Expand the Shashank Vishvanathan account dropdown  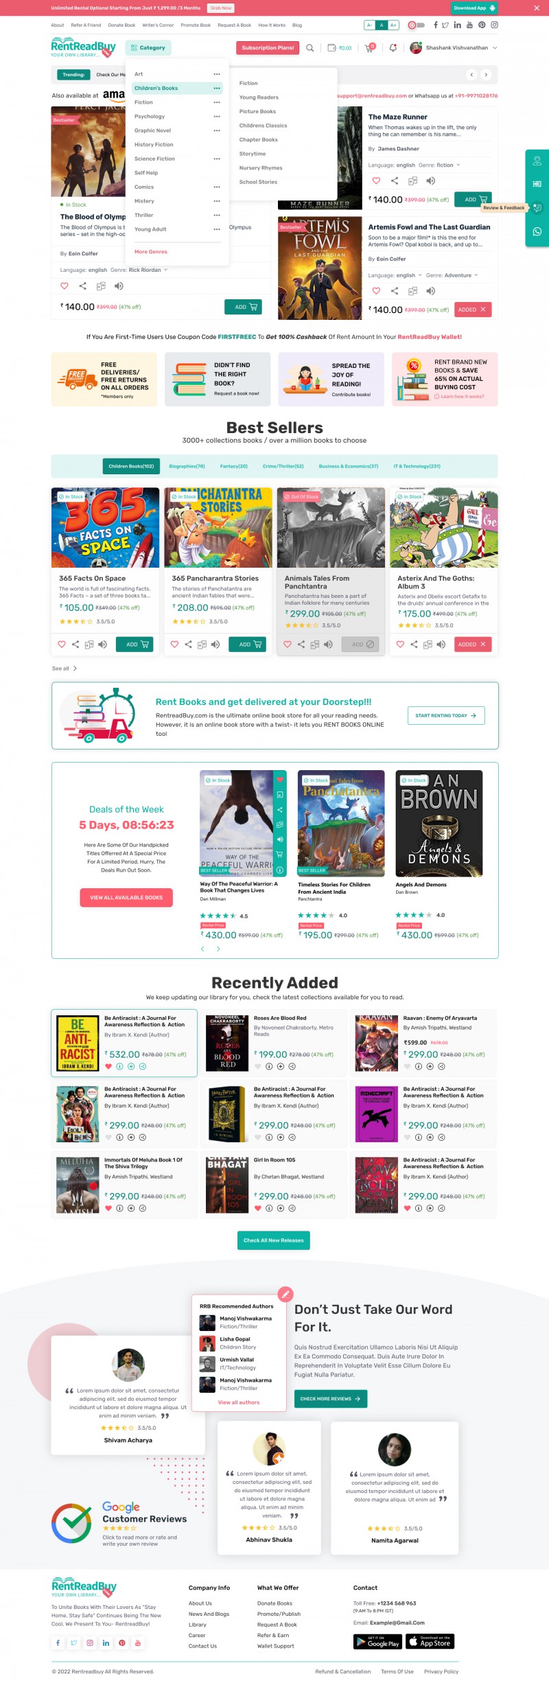click(x=494, y=48)
